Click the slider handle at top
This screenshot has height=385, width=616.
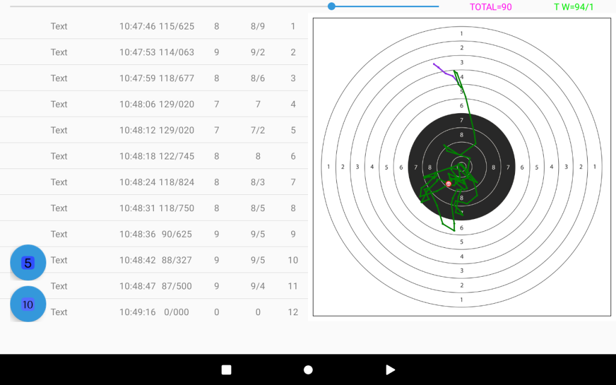point(331,6)
